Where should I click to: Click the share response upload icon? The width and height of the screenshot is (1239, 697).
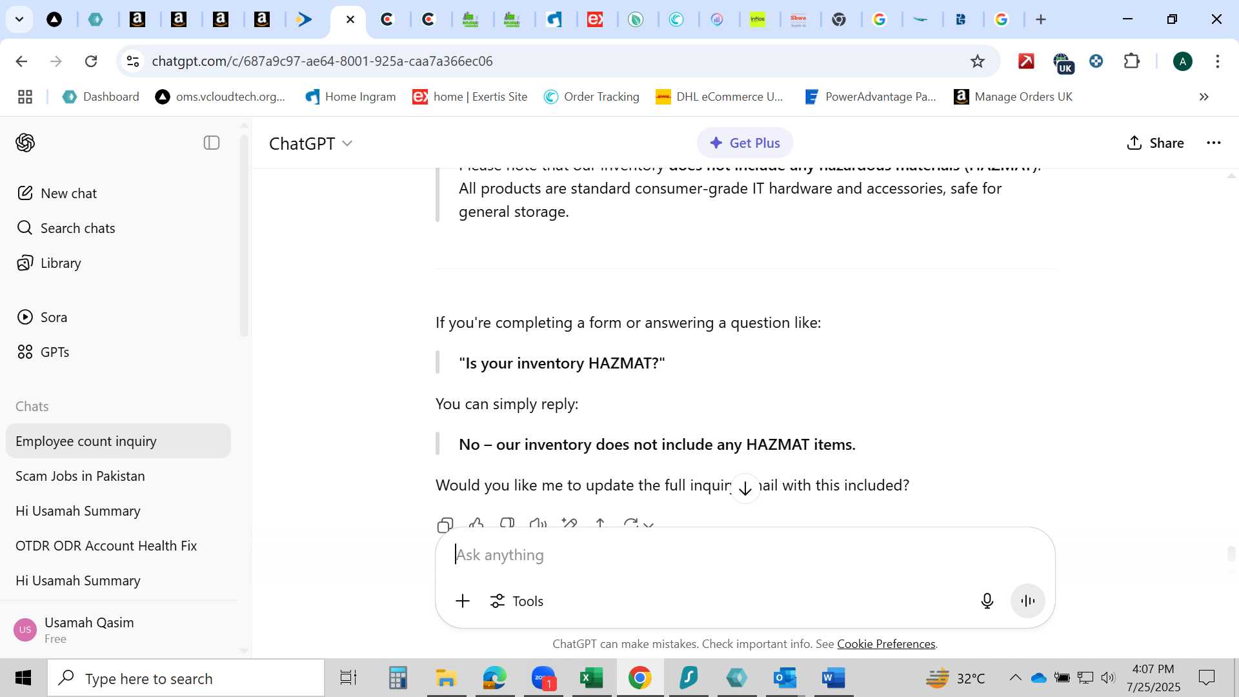click(600, 524)
